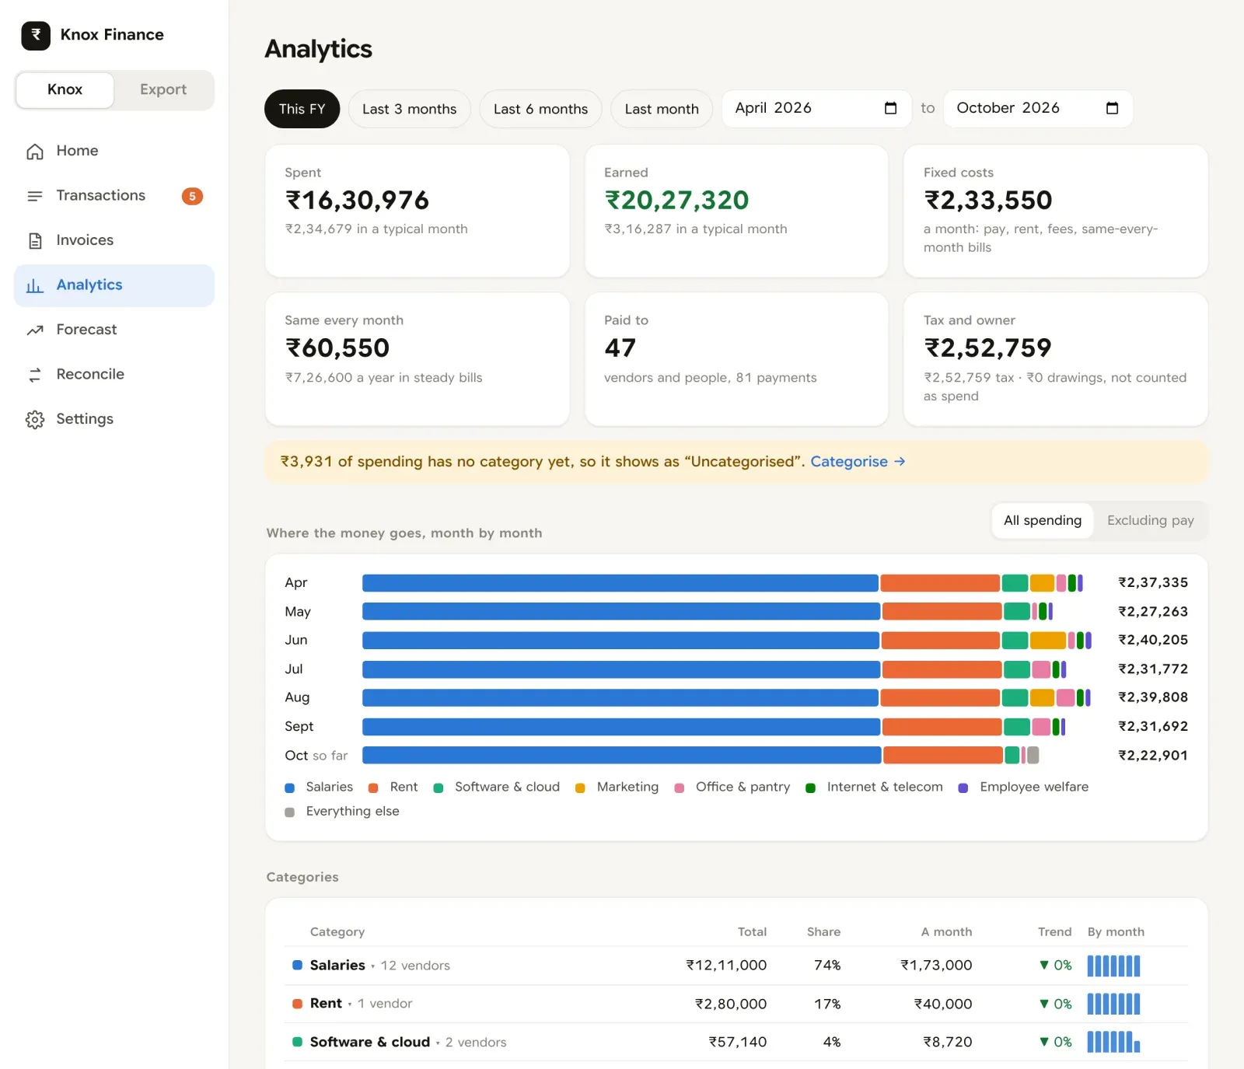This screenshot has height=1069, width=1244.
Task: Open Settings via the gear icon
Action: pyautogui.click(x=35, y=420)
